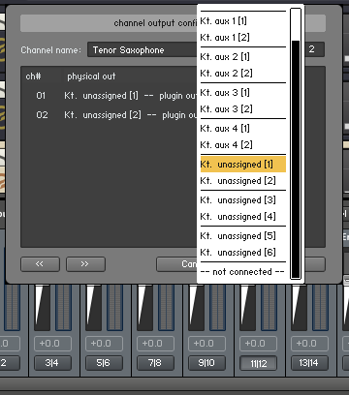Choose 'Kt. aux 2 [2]' in the dropdown
Viewport: 349px width, 395px height.
(243, 74)
